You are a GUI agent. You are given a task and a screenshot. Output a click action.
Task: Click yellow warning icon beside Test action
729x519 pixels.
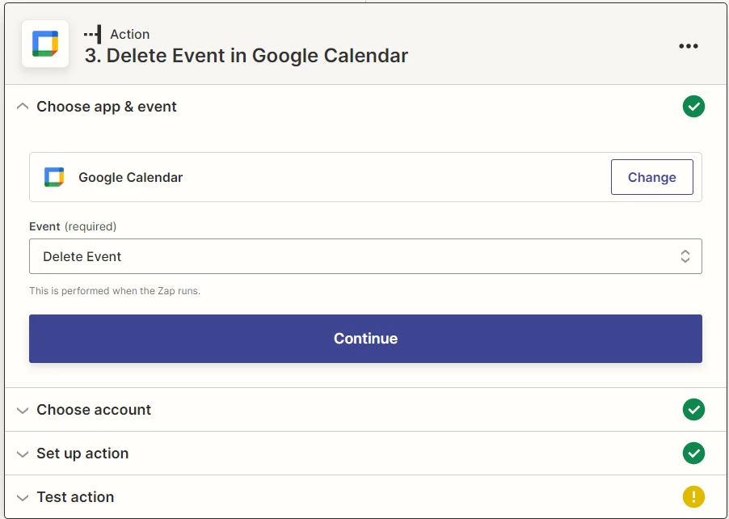tap(693, 497)
